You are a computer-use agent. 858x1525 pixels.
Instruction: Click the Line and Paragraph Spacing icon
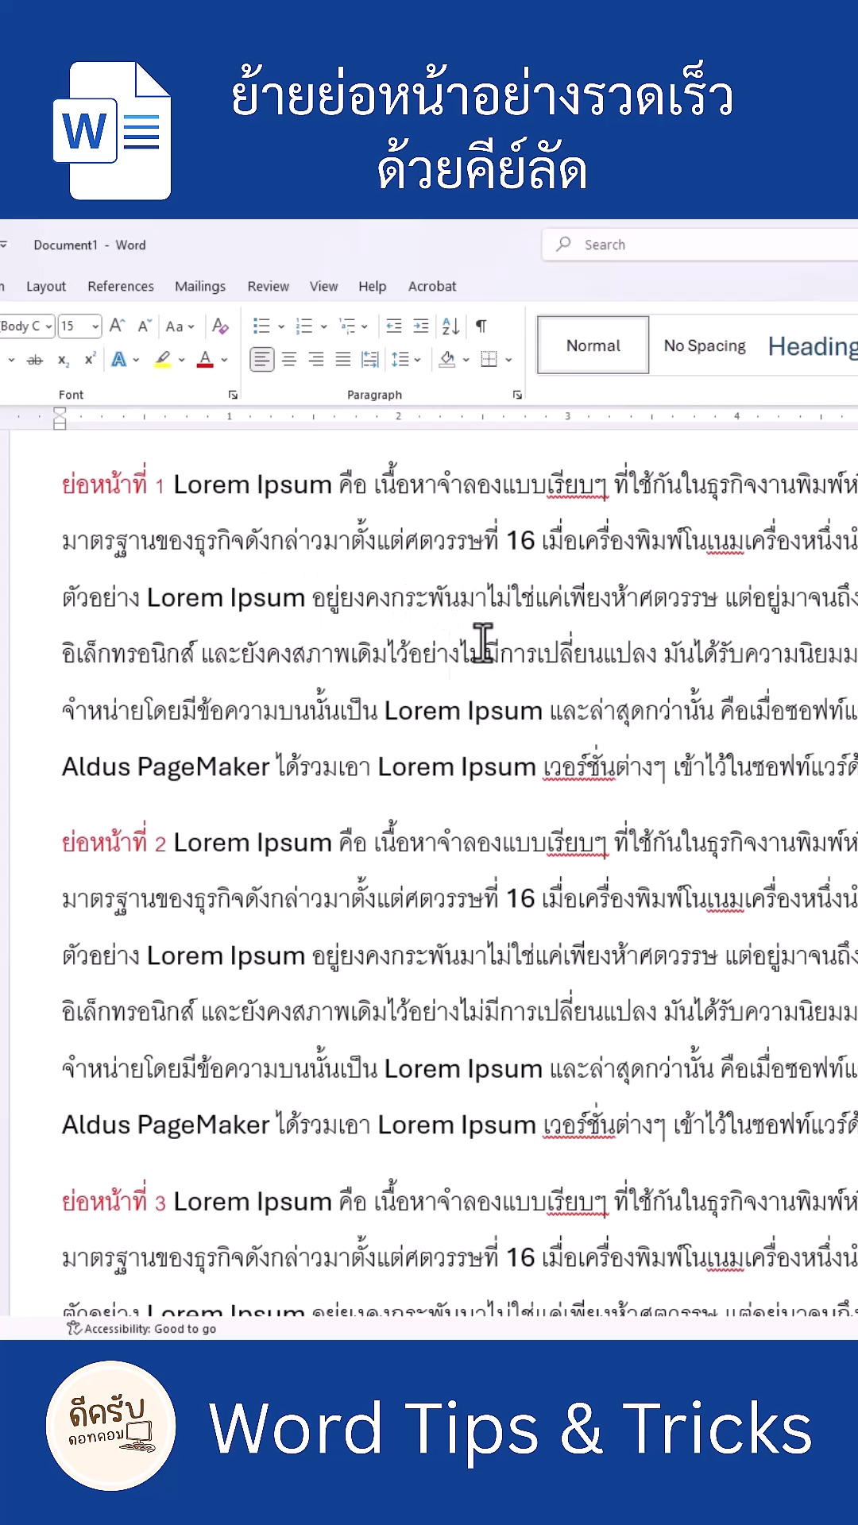[400, 360]
